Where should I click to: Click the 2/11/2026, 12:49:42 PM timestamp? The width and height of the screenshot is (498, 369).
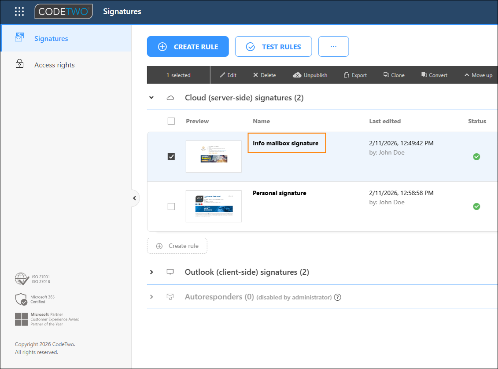tap(401, 143)
